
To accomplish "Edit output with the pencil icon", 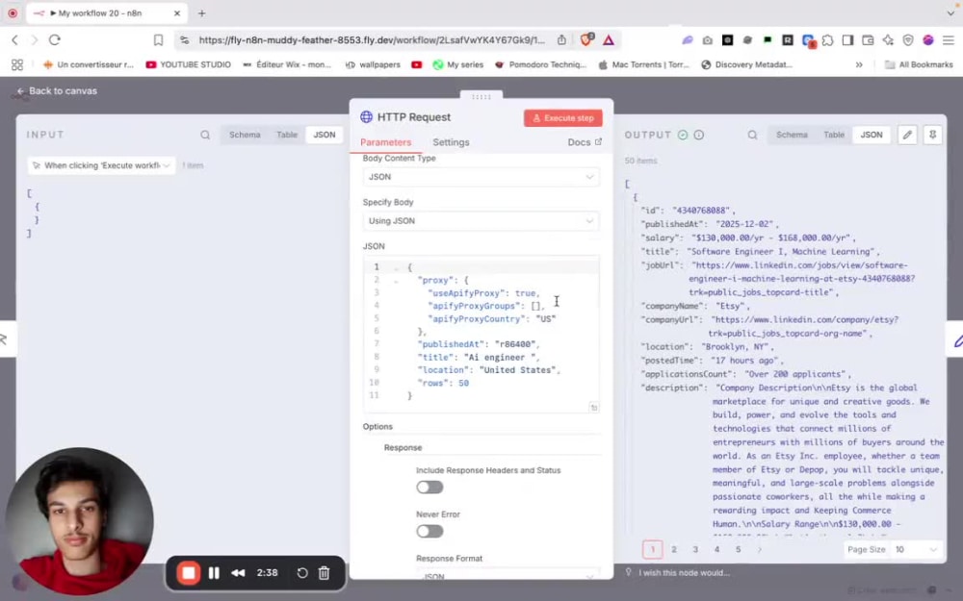I will click(x=907, y=135).
